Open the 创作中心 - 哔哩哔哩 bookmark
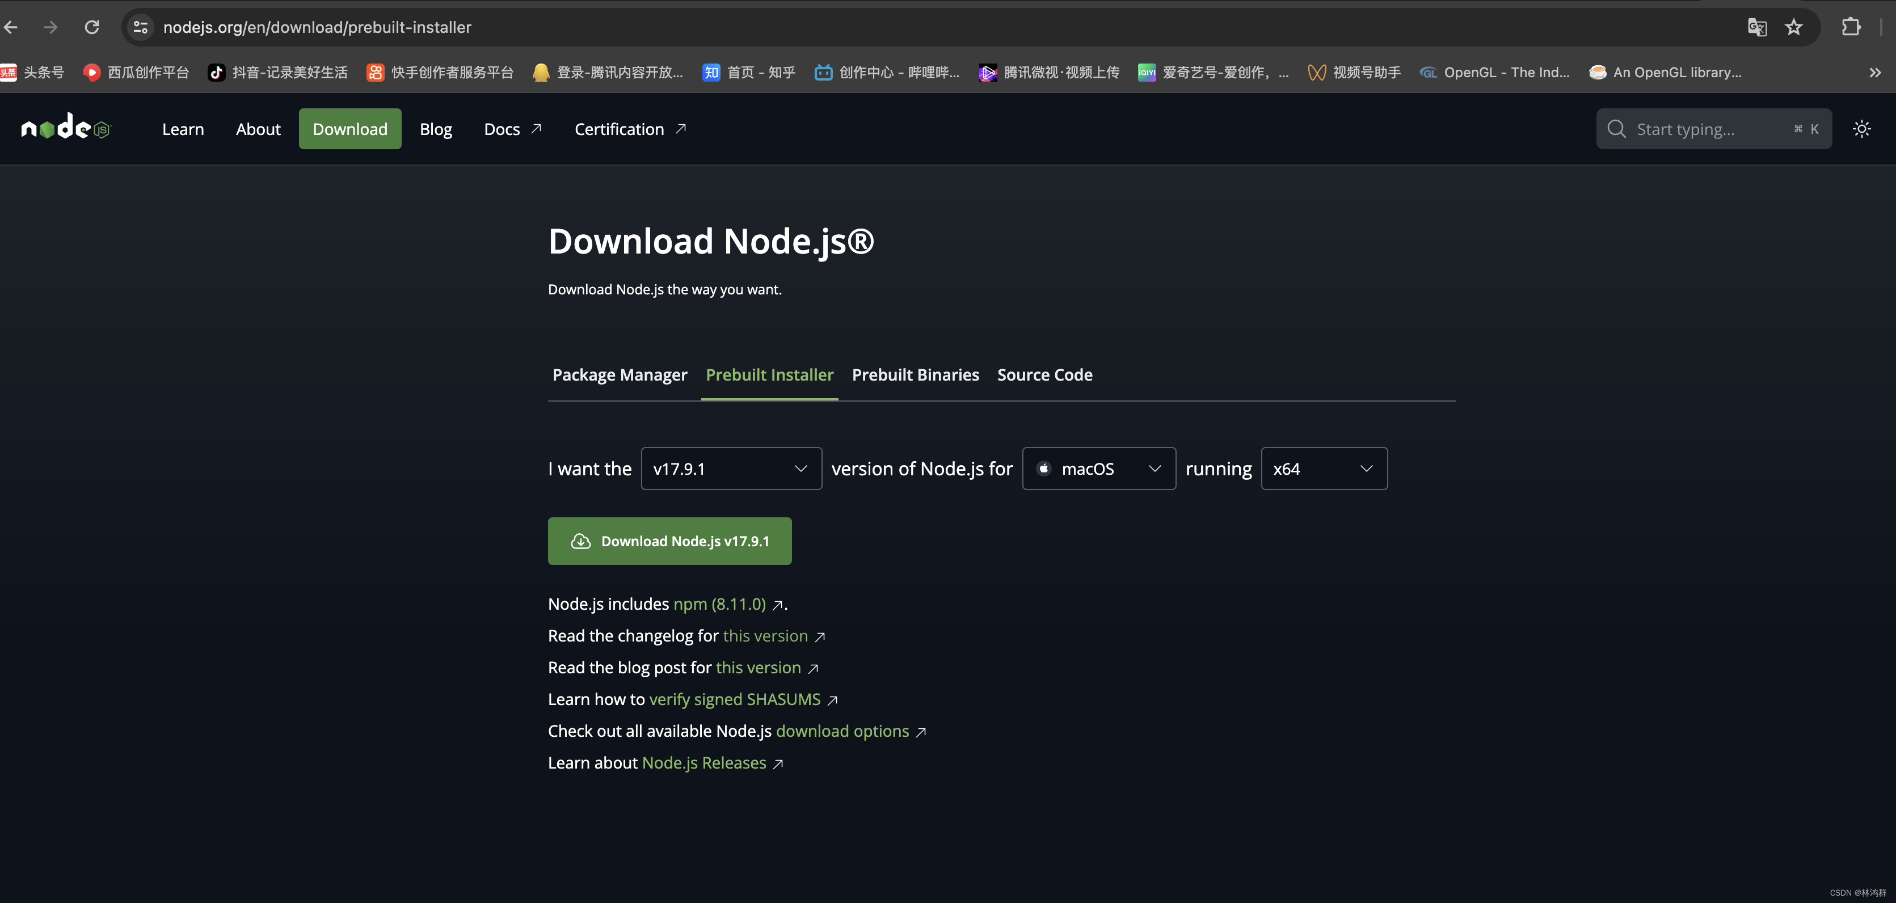1896x903 pixels. [x=887, y=72]
